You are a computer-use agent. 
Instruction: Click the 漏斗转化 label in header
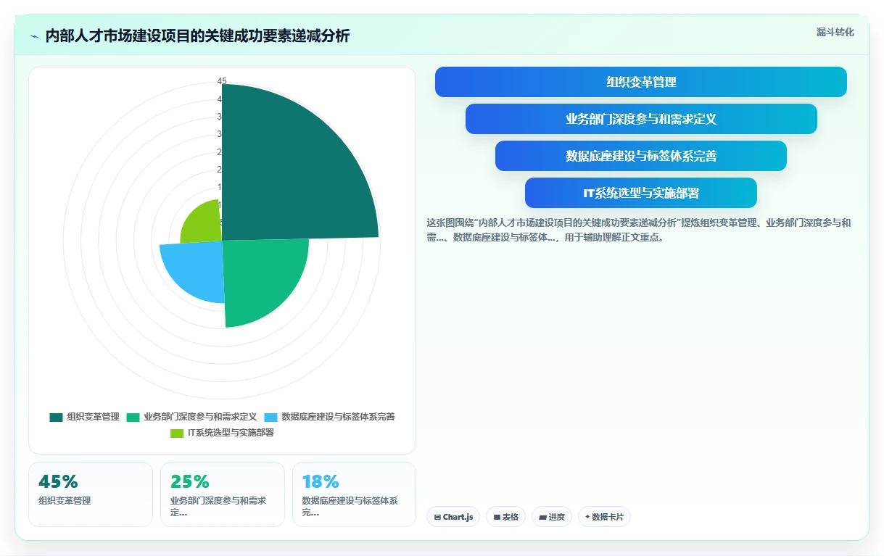click(x=835, y=32)
